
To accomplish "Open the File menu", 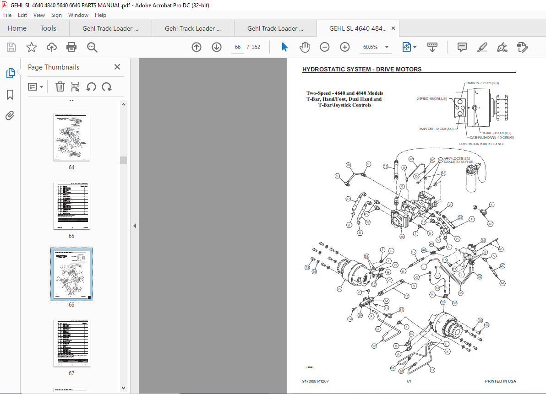I will click(7, 15).
